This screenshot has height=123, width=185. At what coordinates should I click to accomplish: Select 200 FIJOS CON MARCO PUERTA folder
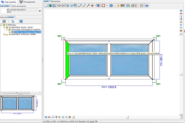[x=26, y=30]
